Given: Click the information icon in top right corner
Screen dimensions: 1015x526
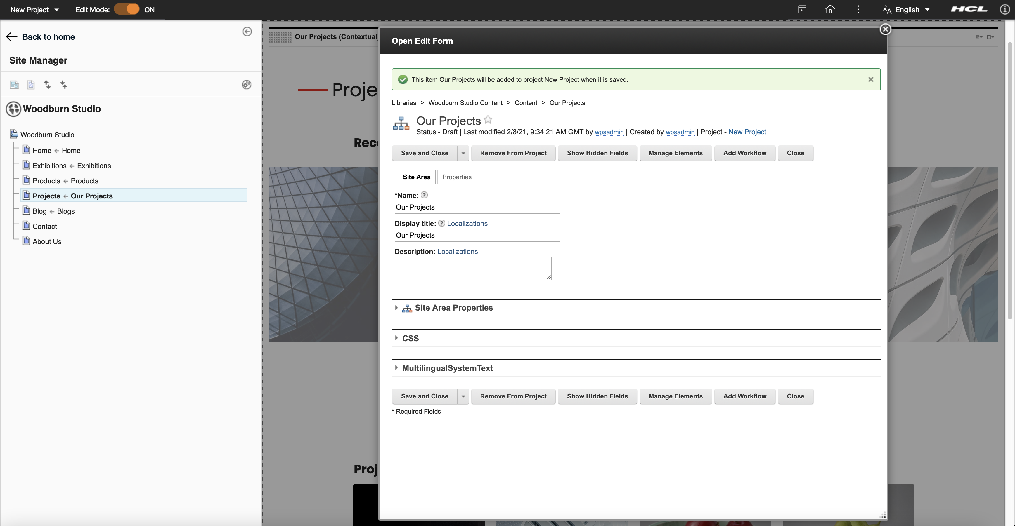Looking at the screenshot, I should click(x=1005, y=9).
